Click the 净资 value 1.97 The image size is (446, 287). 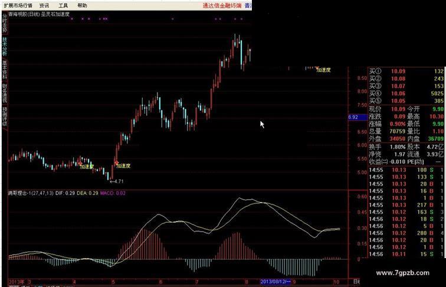tap(399, 154)
